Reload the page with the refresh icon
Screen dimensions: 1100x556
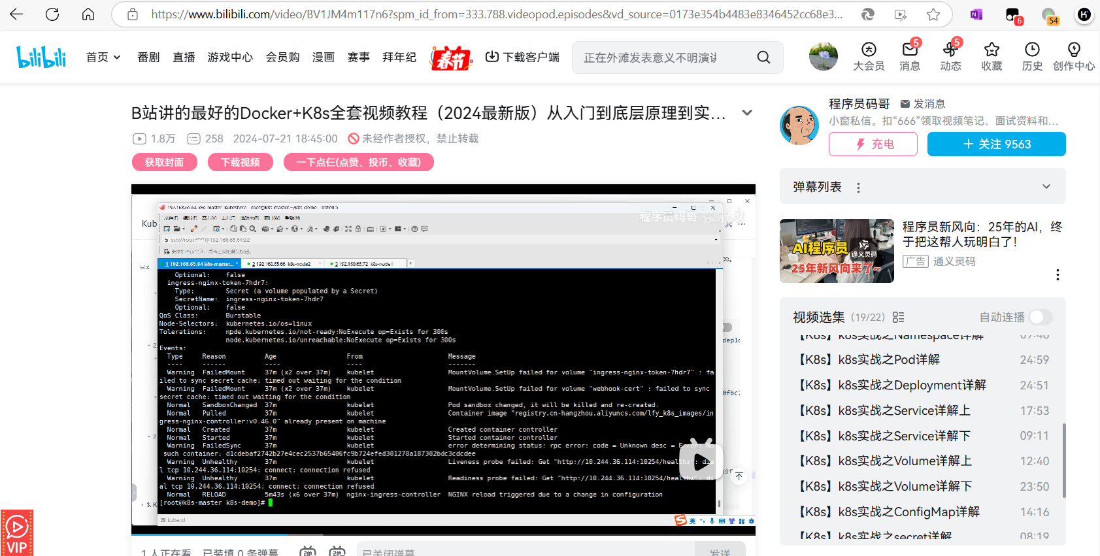click(52, 14)
